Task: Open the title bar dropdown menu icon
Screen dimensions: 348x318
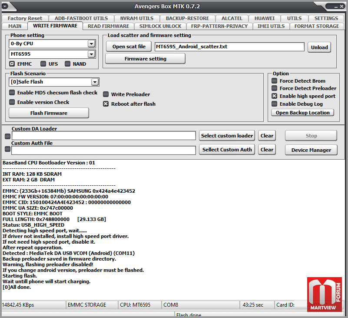Action: click(5, 6)
